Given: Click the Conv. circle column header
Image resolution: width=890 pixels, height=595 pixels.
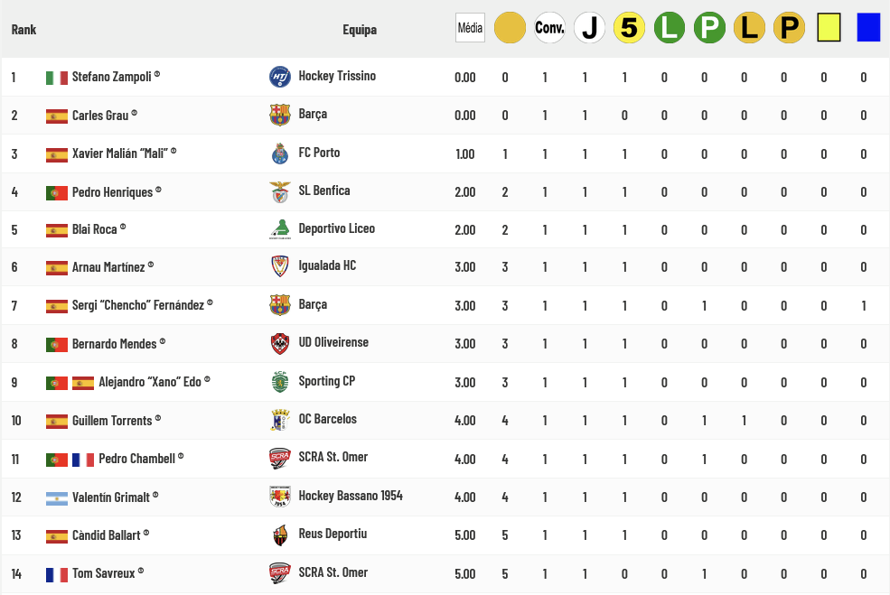Looking at the screenshot, I should [549, 28].
